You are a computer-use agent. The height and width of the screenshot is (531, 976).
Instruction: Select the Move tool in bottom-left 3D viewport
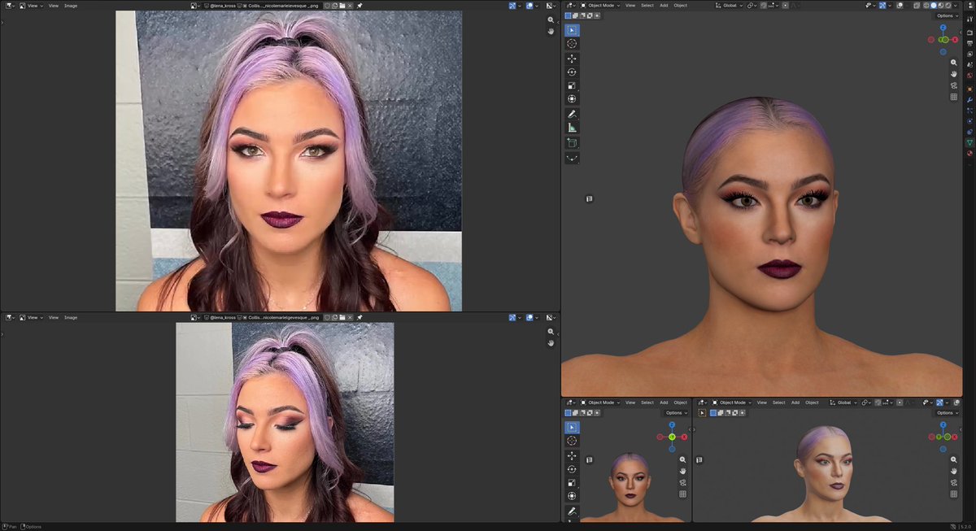[x=572, y=455]
